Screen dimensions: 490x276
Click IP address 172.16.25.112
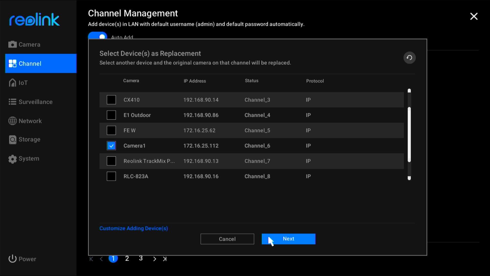point(201,146)
